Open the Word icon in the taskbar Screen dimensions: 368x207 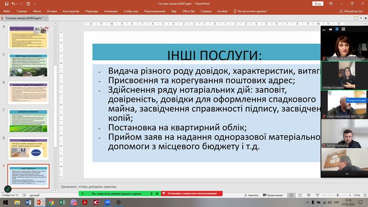(x=28, y=202)
